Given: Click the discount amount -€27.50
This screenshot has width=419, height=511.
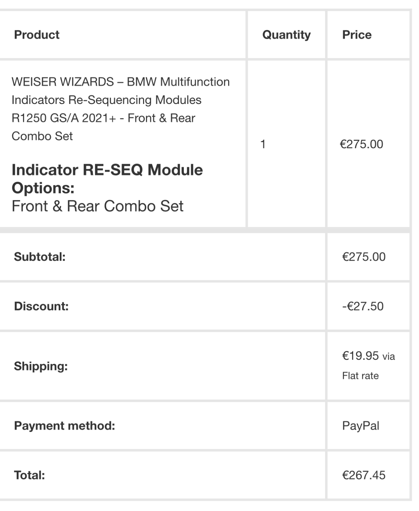Looking at the screenshot, I should coord(363,306).
